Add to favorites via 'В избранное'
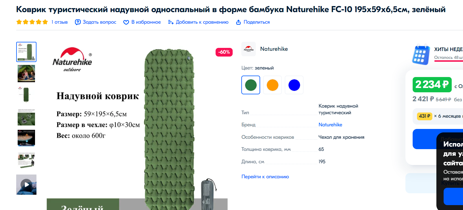Image resolution: width=463 pixels, height=210 pixels. click(146, 22)
